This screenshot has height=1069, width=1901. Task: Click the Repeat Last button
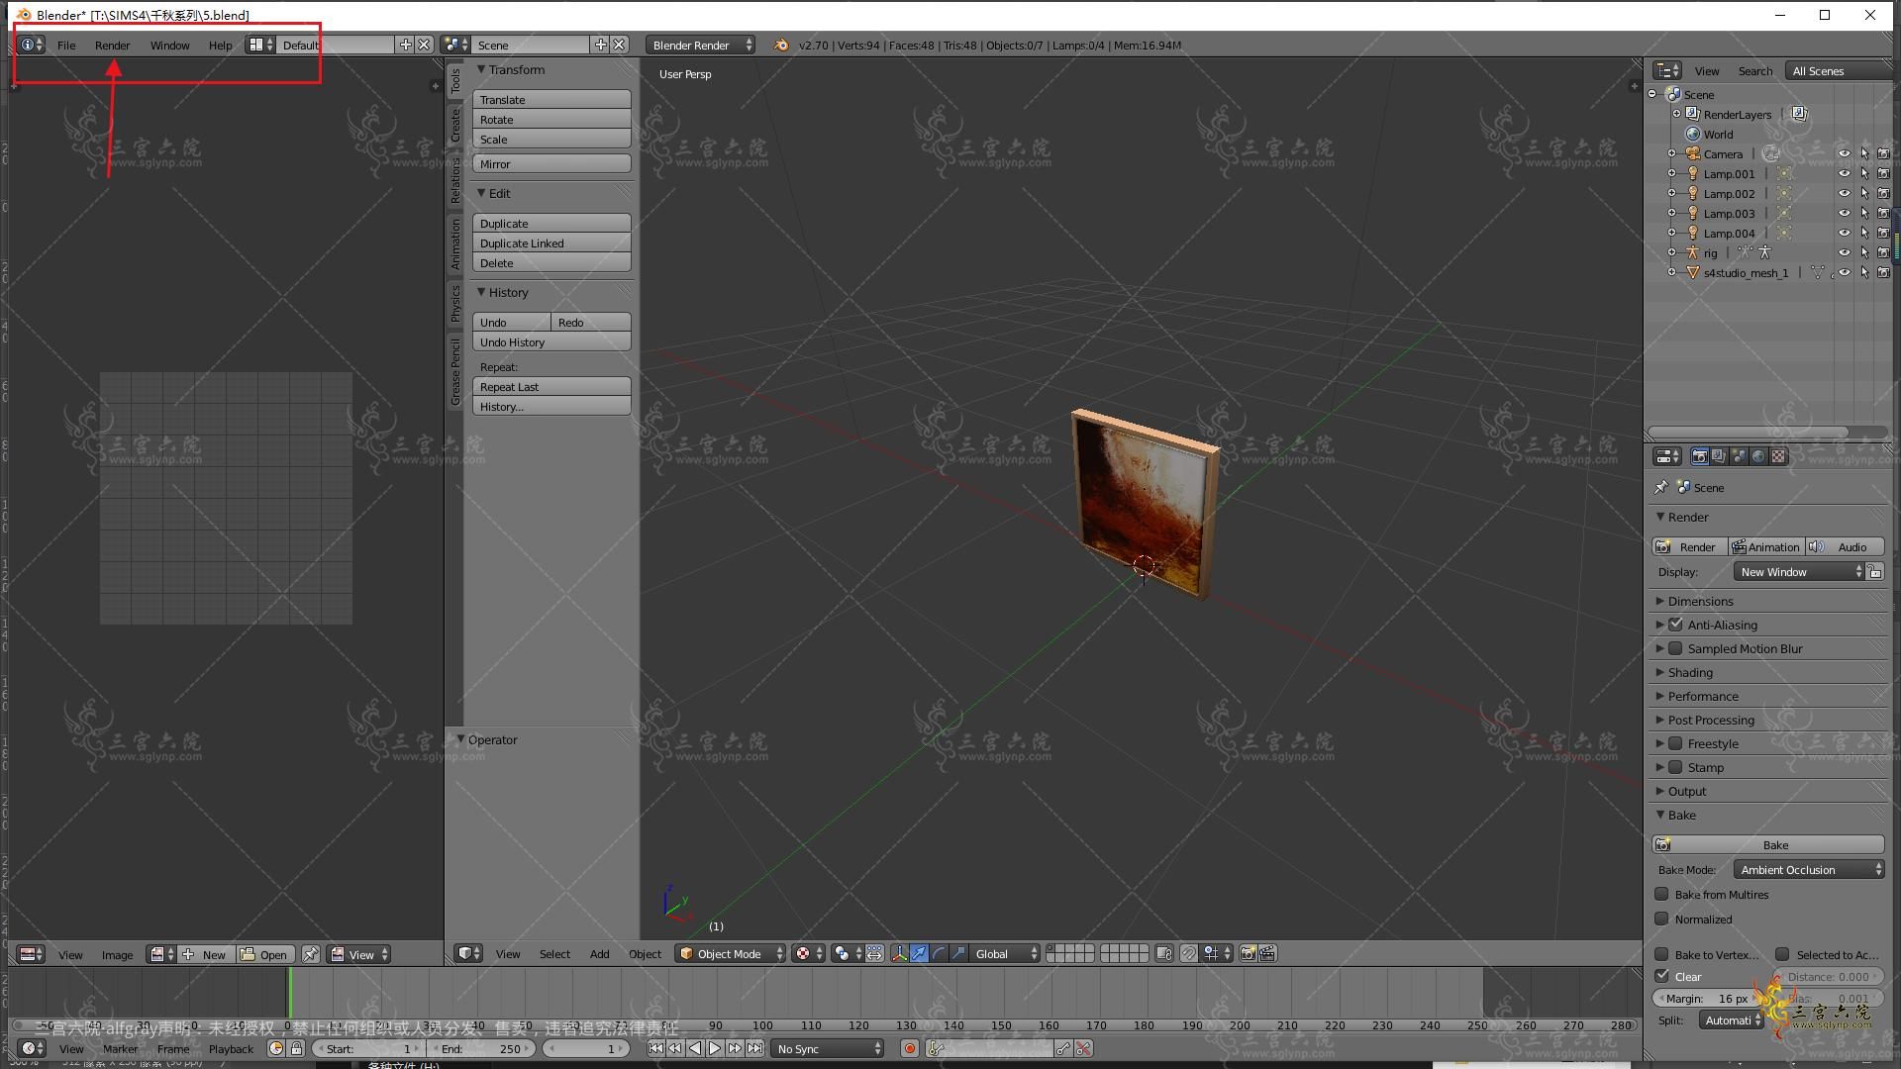pos(551,387)
